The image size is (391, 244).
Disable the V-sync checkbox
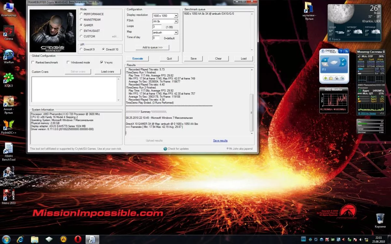[x=102, y=62]
